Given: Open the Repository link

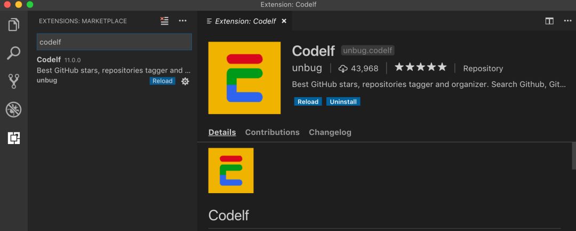Looking at the screenshot, I should click(483, 68).
